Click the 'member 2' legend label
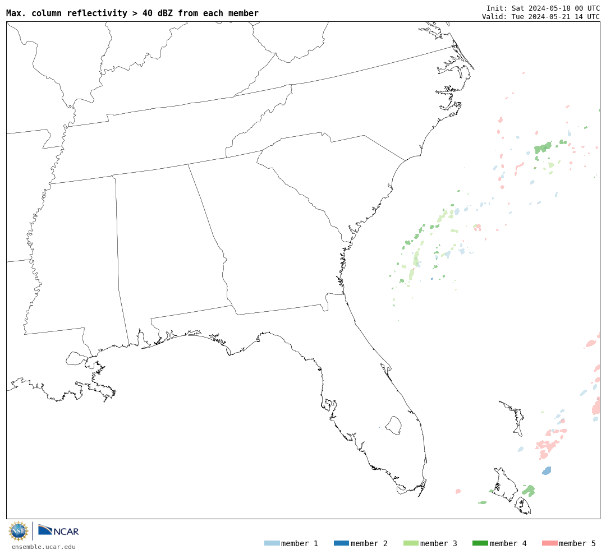Screen dimensions: 606x554 (369, 543)
